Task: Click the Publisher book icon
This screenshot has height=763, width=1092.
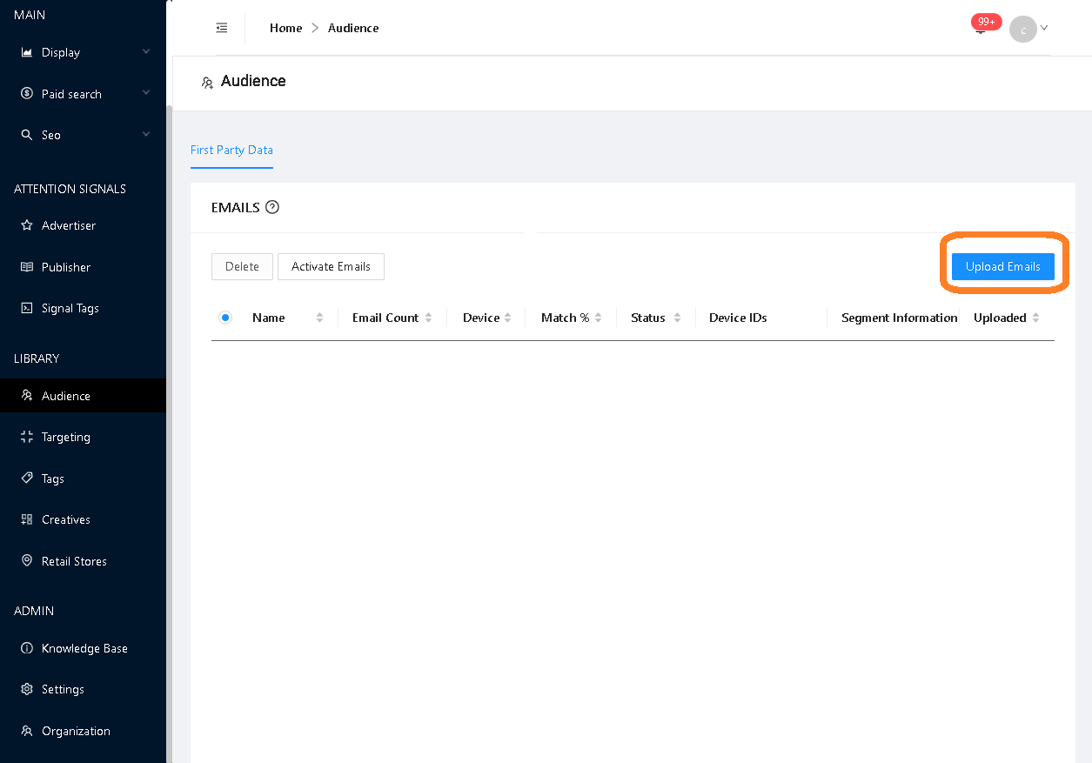Action: pyautogui.click(x=27, y=267)
